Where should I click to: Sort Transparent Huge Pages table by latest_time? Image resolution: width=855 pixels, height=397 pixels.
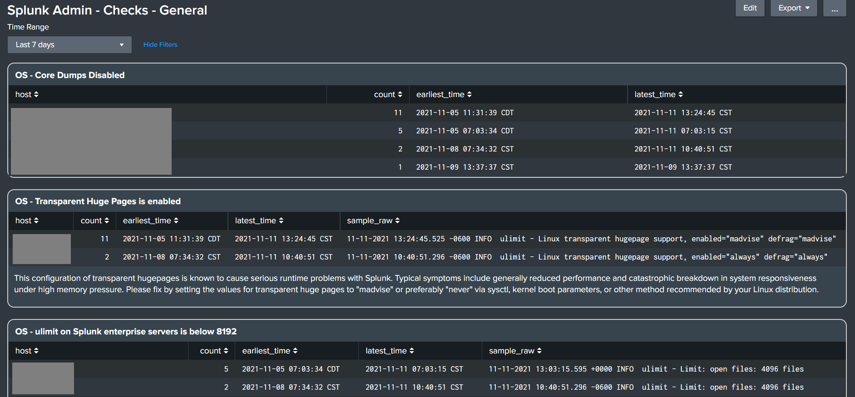click(x=259, y=221)
